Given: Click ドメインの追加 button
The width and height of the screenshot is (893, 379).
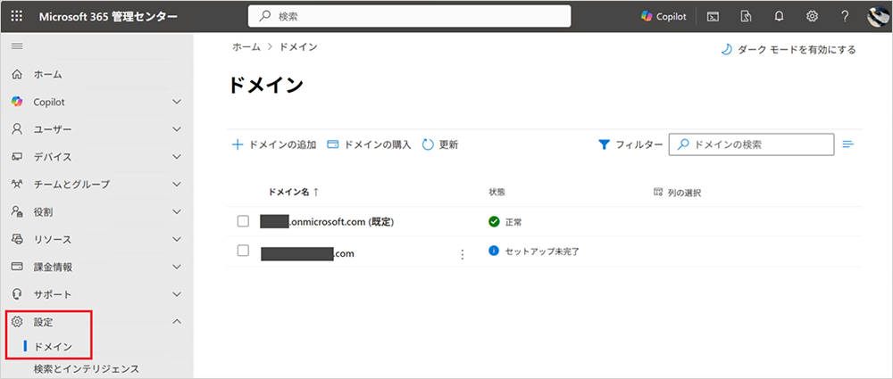Looking at the screenshot, I should pos(274,144).
